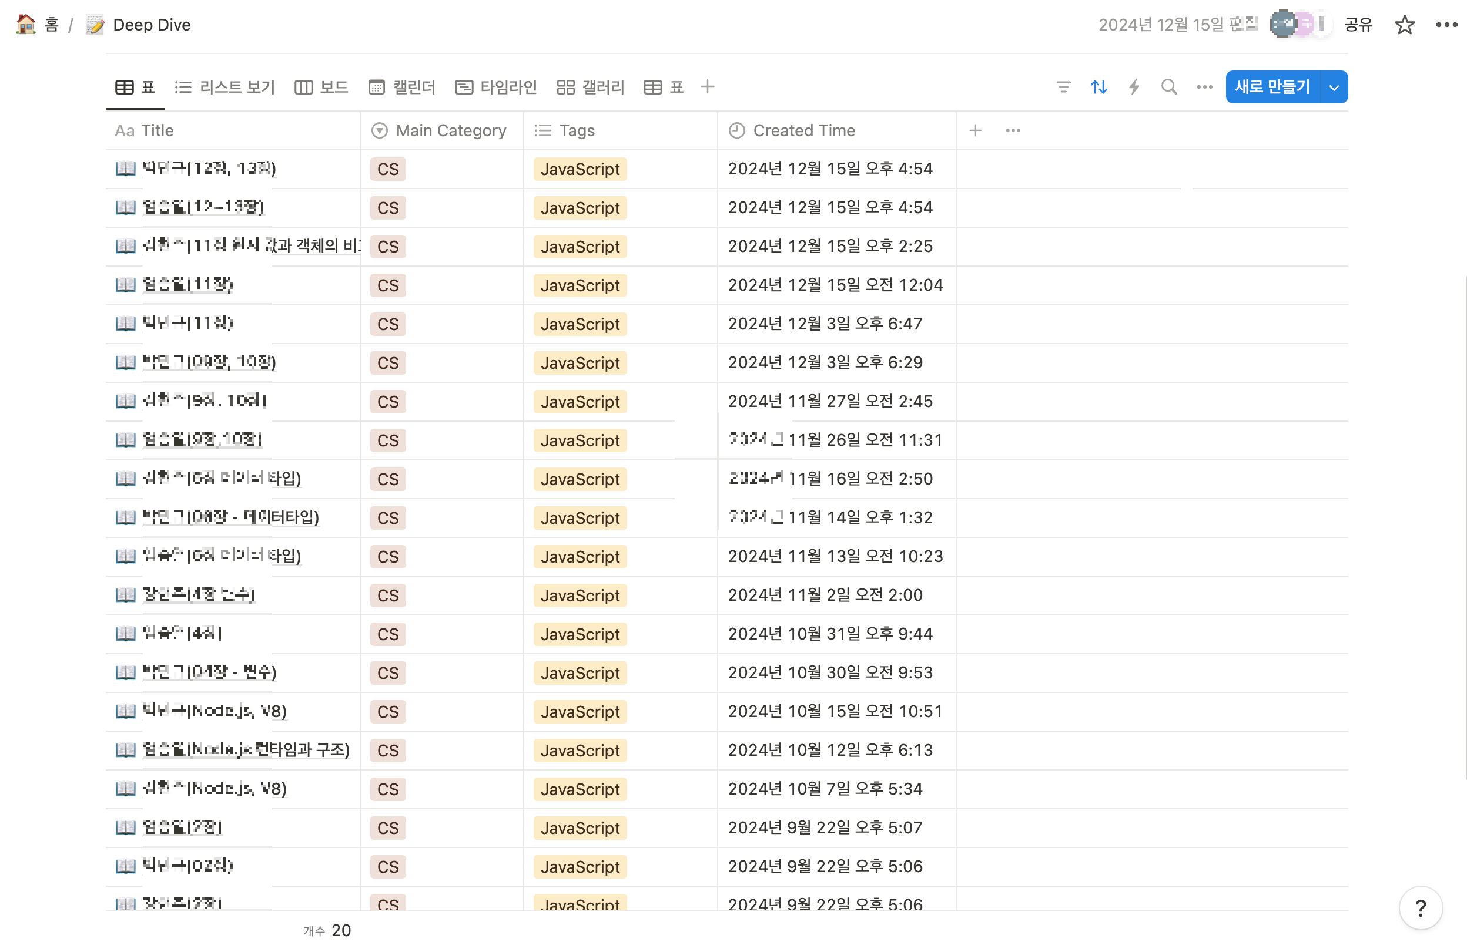Open the sort options icon

[x=1098, y=87]
